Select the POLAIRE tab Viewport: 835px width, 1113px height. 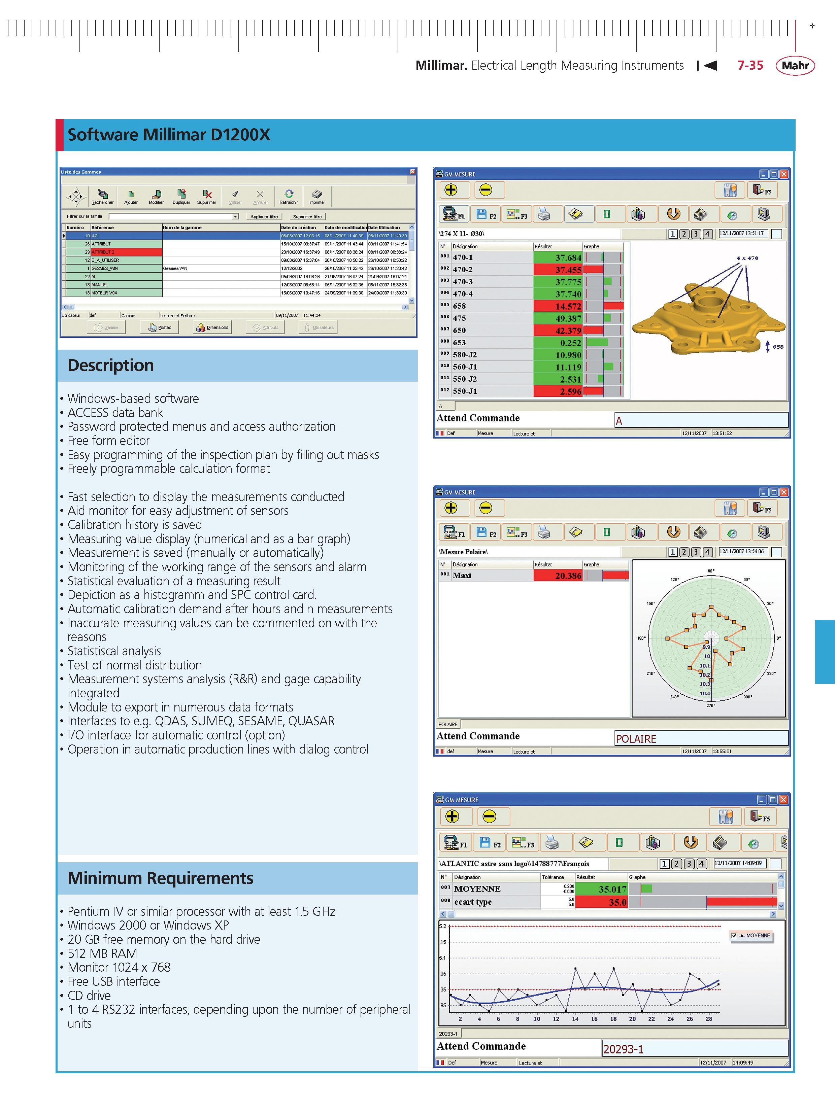(448, 725)
